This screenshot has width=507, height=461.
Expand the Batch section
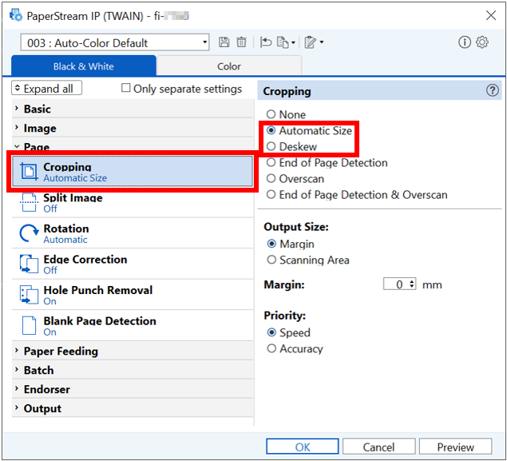[x=133, y=370]
